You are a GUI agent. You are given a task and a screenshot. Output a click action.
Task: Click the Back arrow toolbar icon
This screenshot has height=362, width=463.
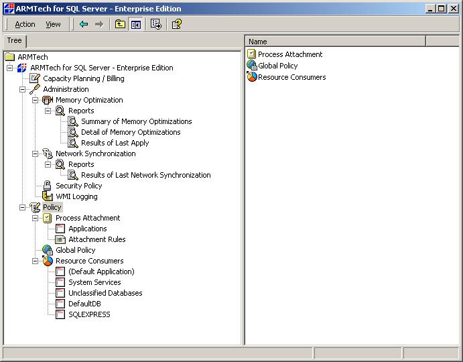coord(84,24)
